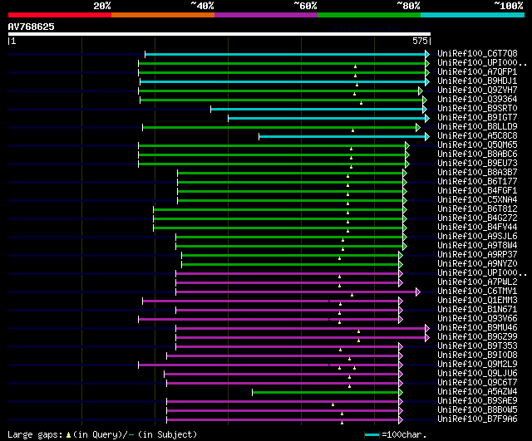Click the orange ~40% identity legend segment
The height and width of the screenshot is (441, 532).
[163, 15]
